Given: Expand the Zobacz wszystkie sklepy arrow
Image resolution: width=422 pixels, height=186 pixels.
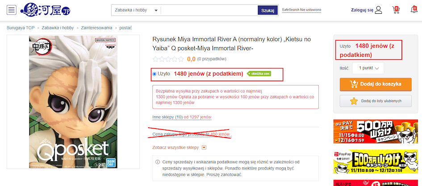Looking at the screenshot, I should [x=204, y=147].
